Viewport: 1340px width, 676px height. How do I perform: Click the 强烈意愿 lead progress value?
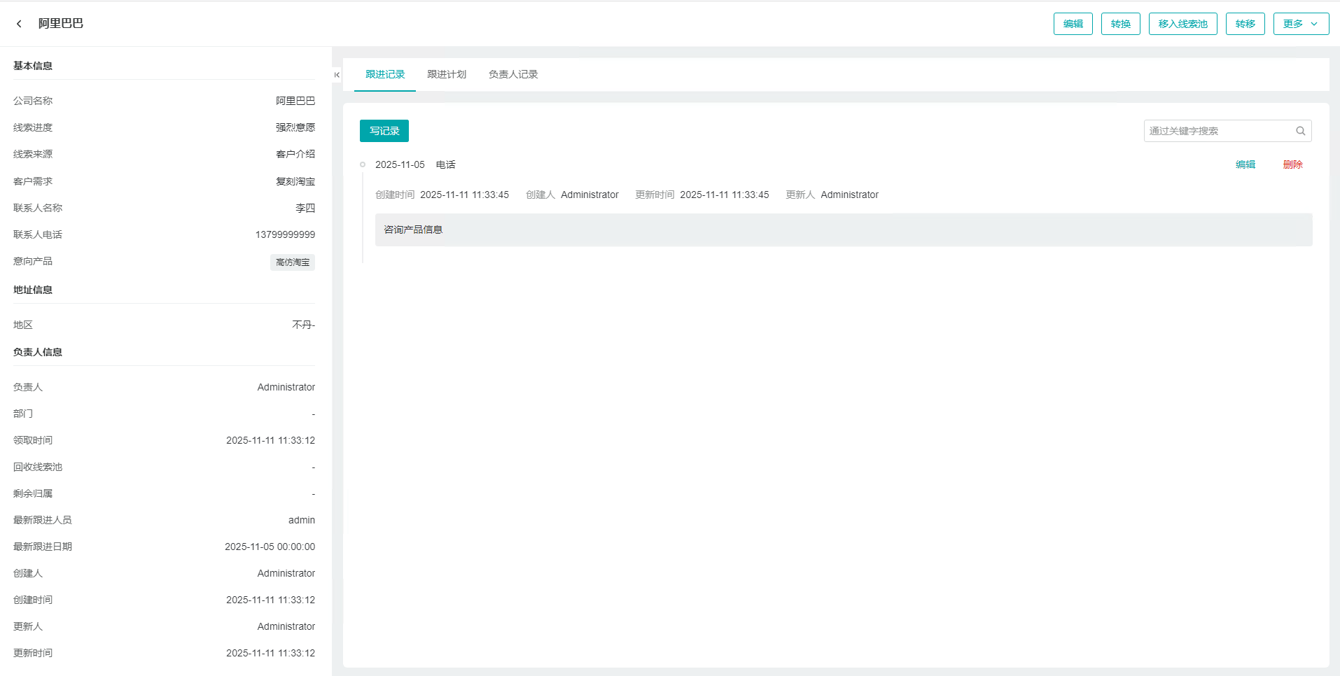(x=295, y=127)
